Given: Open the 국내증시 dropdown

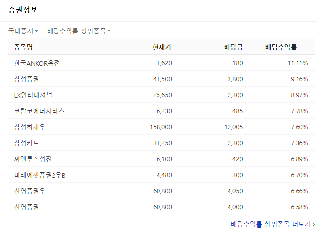Looking at the screenshot, I should pos(23,31).
